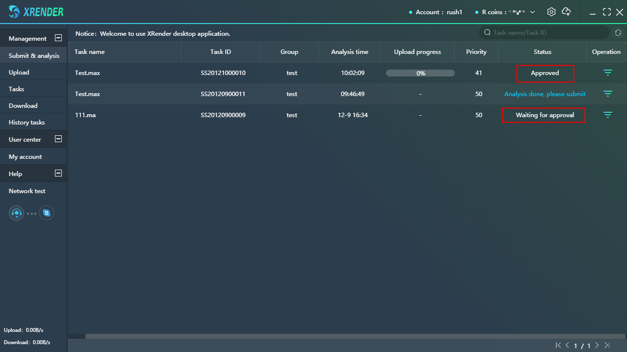The image size is (627, 352).
Task: Collapse the User center section
Action: tap(58, 139)
